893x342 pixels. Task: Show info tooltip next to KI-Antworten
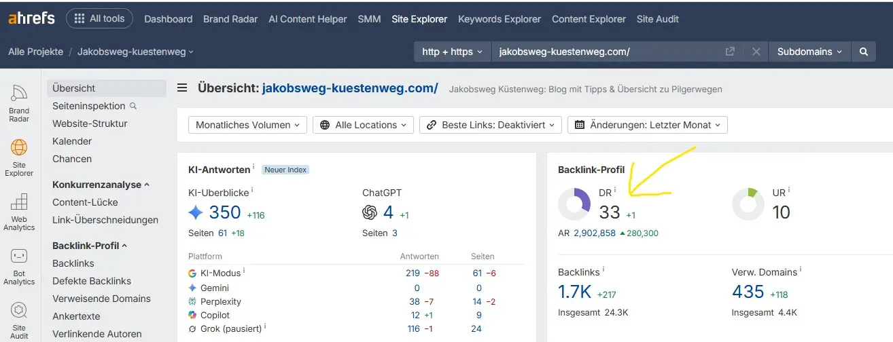(x=253, y=168)
